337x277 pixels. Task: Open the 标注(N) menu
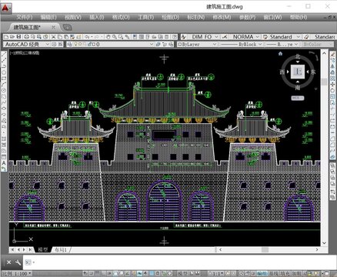coord(196,18)
